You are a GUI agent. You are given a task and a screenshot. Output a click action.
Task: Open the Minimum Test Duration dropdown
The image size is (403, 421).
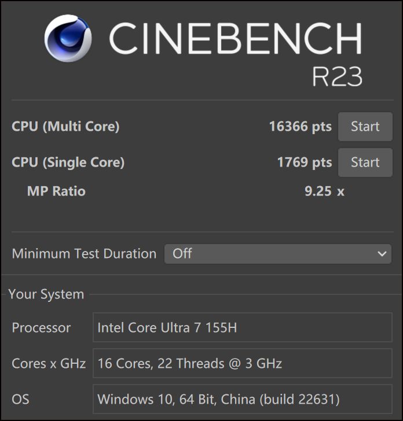tap(278, 254)
